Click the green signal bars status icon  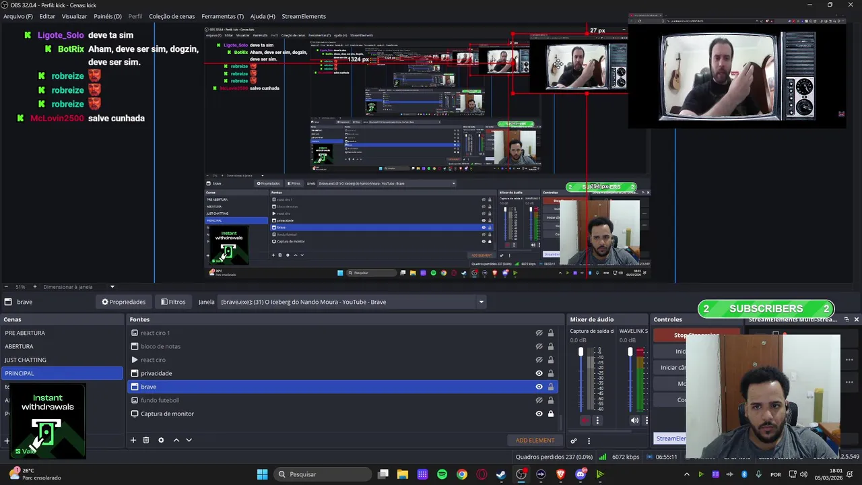point(603,457)
